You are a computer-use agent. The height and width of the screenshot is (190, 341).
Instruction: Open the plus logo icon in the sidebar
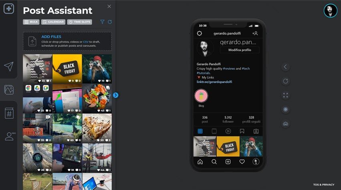pyautogui.click(x=9, y=9)
